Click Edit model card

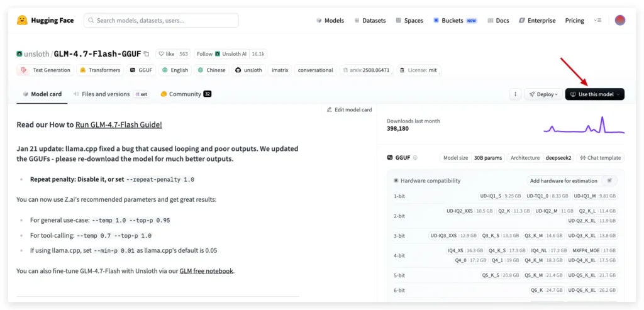(x=350, y=109)
